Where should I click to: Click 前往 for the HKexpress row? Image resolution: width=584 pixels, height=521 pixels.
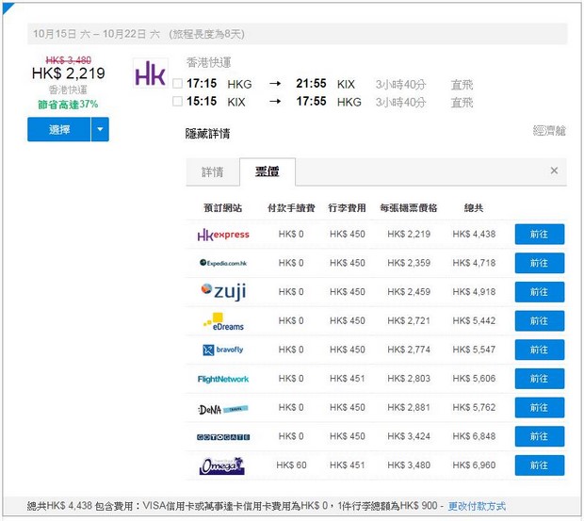[540, 235]
